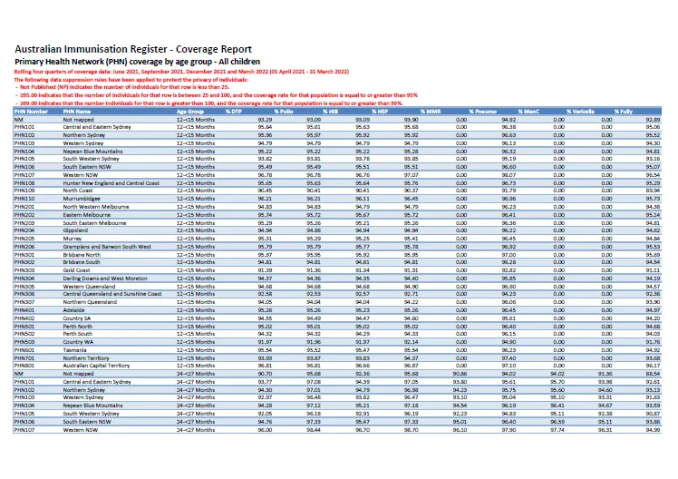This screenshot has width=678, height=479.
Task: Click the 'Murrumbidgee' PHN name
Action: pyautogui.click(x=82, y=199)
